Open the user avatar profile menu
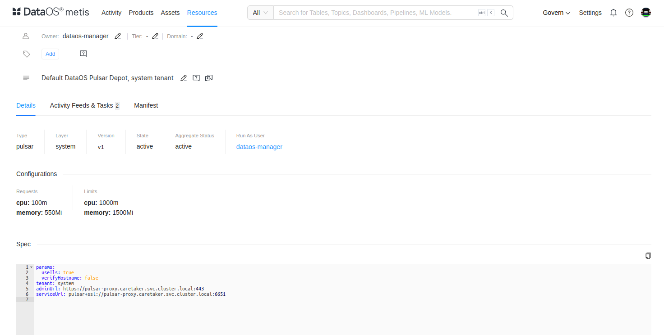 646,13
